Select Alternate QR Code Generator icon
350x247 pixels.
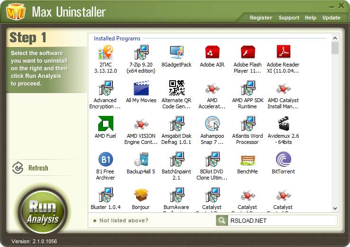(176, 88)
